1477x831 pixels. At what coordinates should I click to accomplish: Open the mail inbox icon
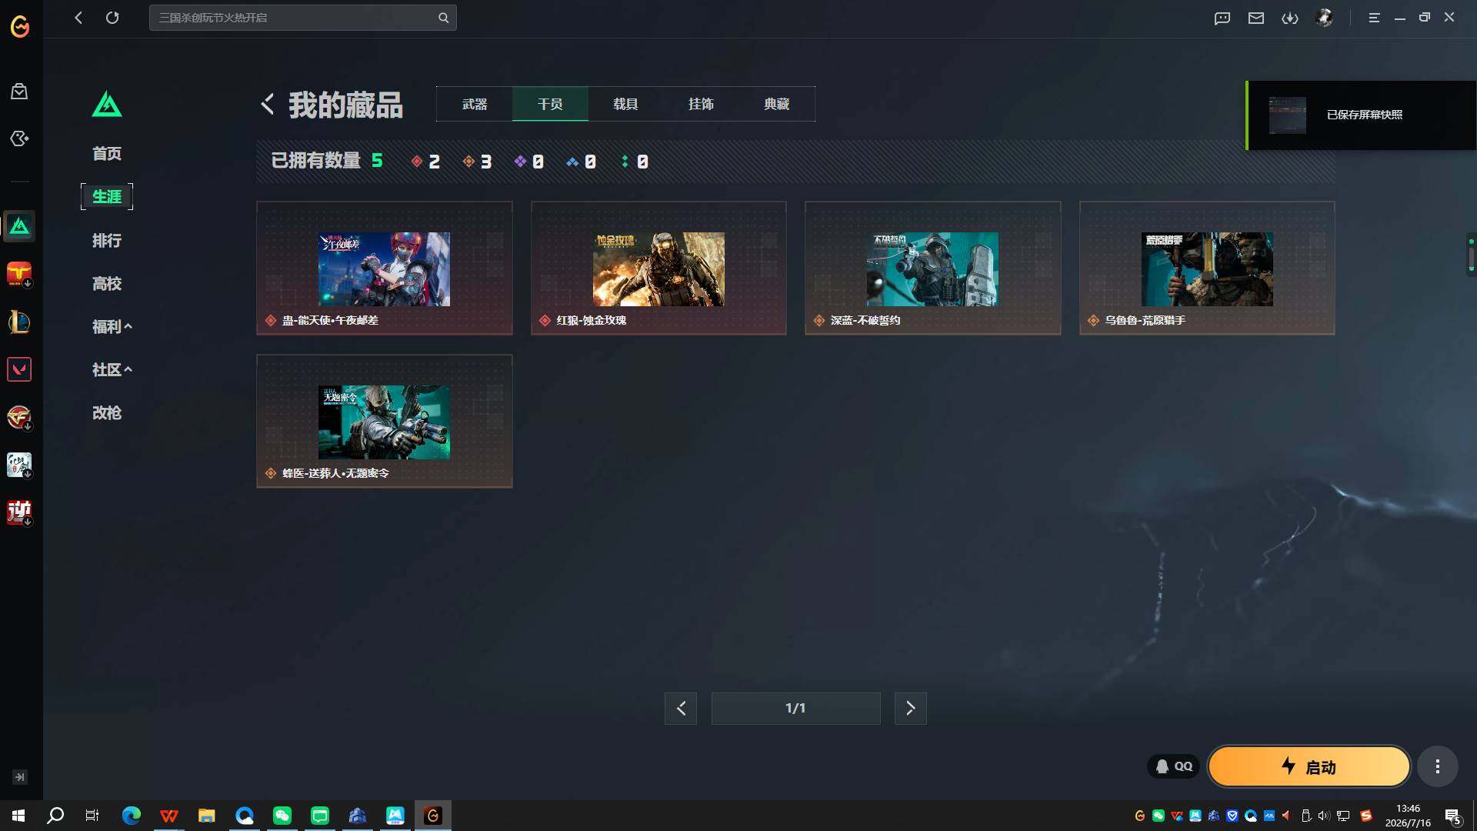(1256, 18)
